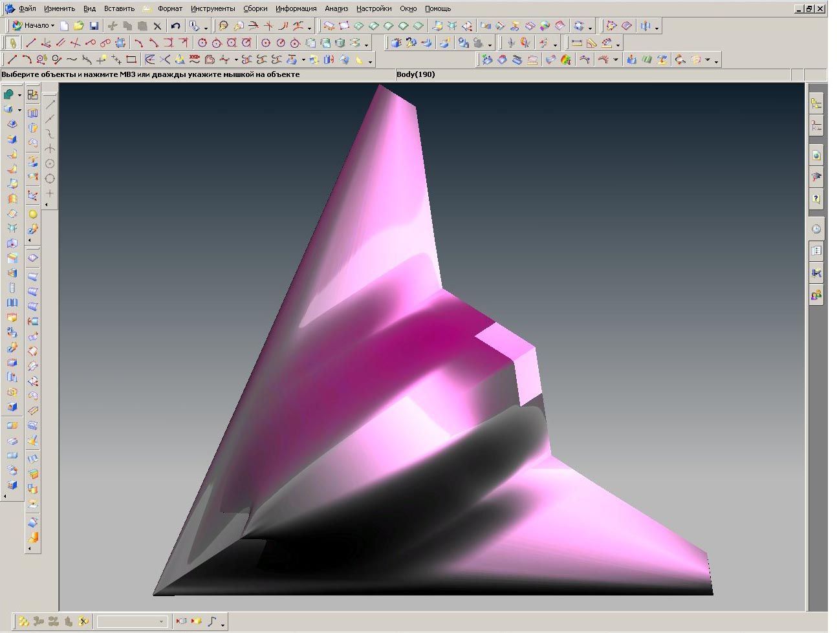Open the Помощь menu
The image size is (837, 633).
click(437, 8)
